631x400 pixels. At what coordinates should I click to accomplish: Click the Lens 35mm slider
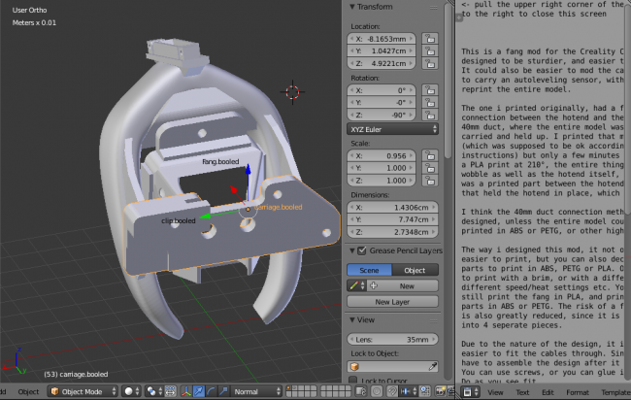tap(392, 339)
